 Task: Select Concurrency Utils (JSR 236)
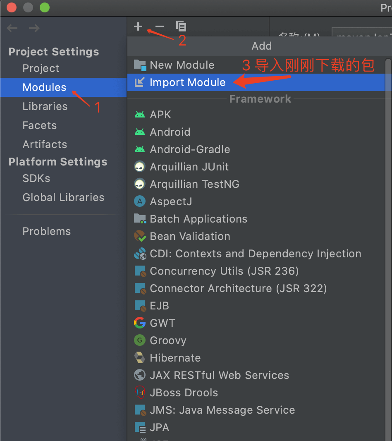click(x=256, y=271)
